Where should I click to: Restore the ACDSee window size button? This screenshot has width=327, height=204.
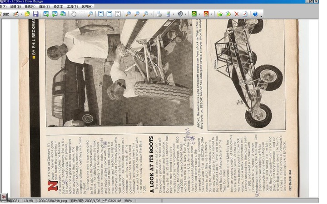coord(312,1)
